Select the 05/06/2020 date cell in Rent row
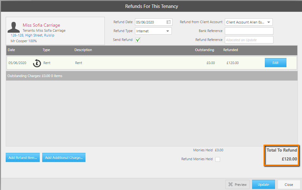The height and width of the screenshot is (190, 302). (17, 63)
